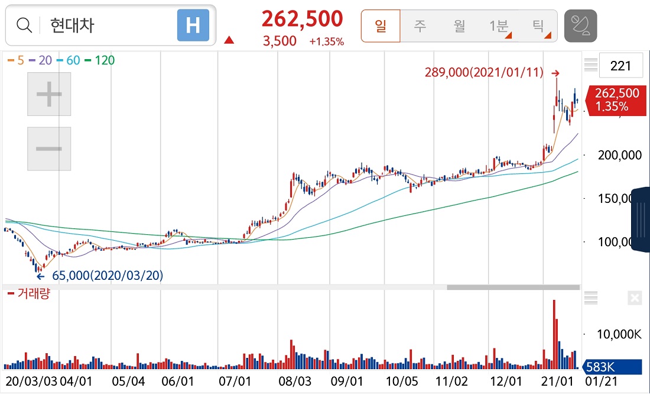Tap the price panel menu lines icon
The image size is (650, 394).
pos(591,65)
